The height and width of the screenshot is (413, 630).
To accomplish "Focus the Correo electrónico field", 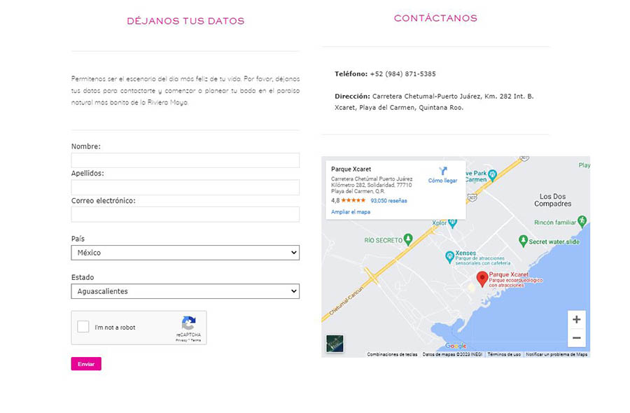I will [x=185, y=214].
